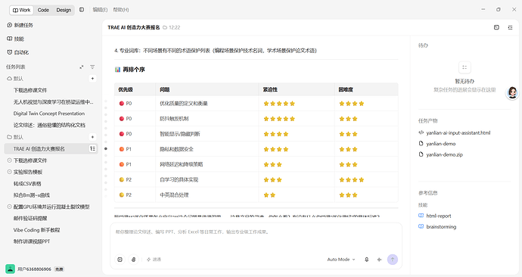Click the green user avatar icon

click(x=10, y=269)
